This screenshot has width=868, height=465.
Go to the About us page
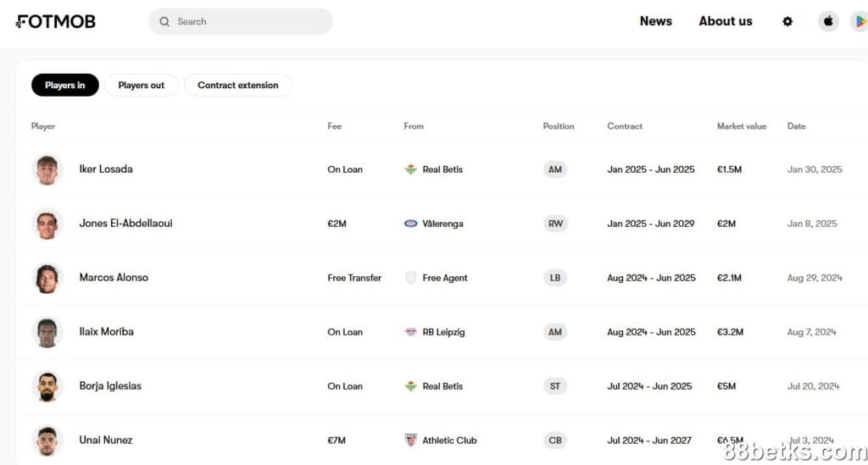(725, 21)
